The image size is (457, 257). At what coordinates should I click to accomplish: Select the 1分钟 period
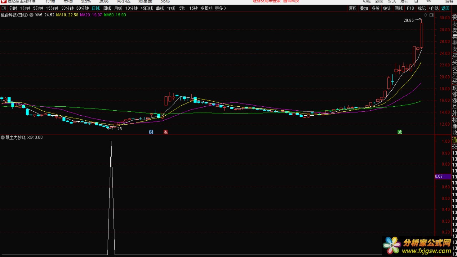point(25,8)
